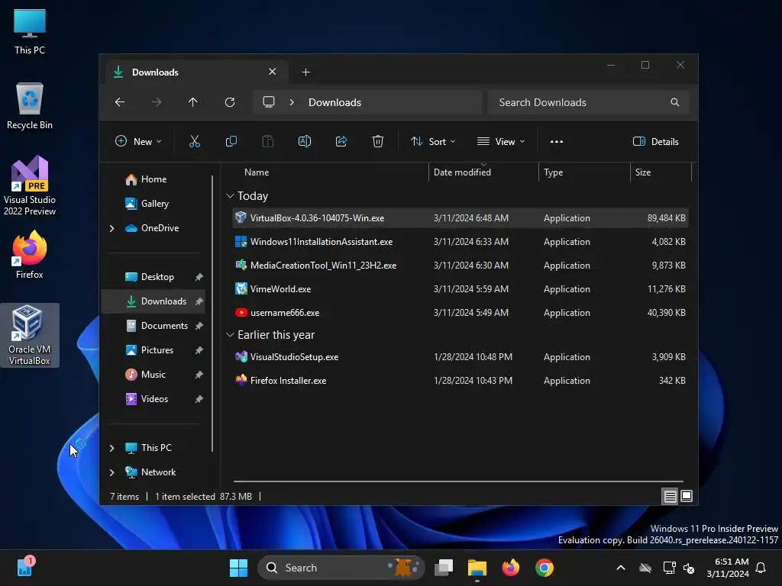Select the VimeWorld.exe file icon
The height and width of the screenshot is (586, 782).
click(x=241, y=289)
